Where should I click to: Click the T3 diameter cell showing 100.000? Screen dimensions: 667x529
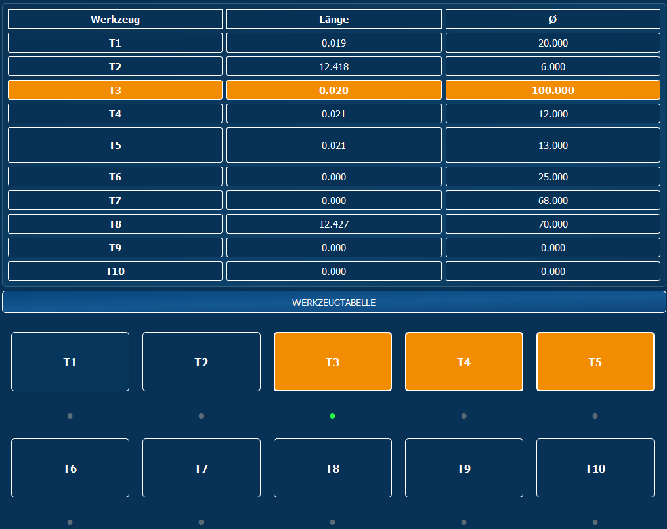tap(553, 90)
